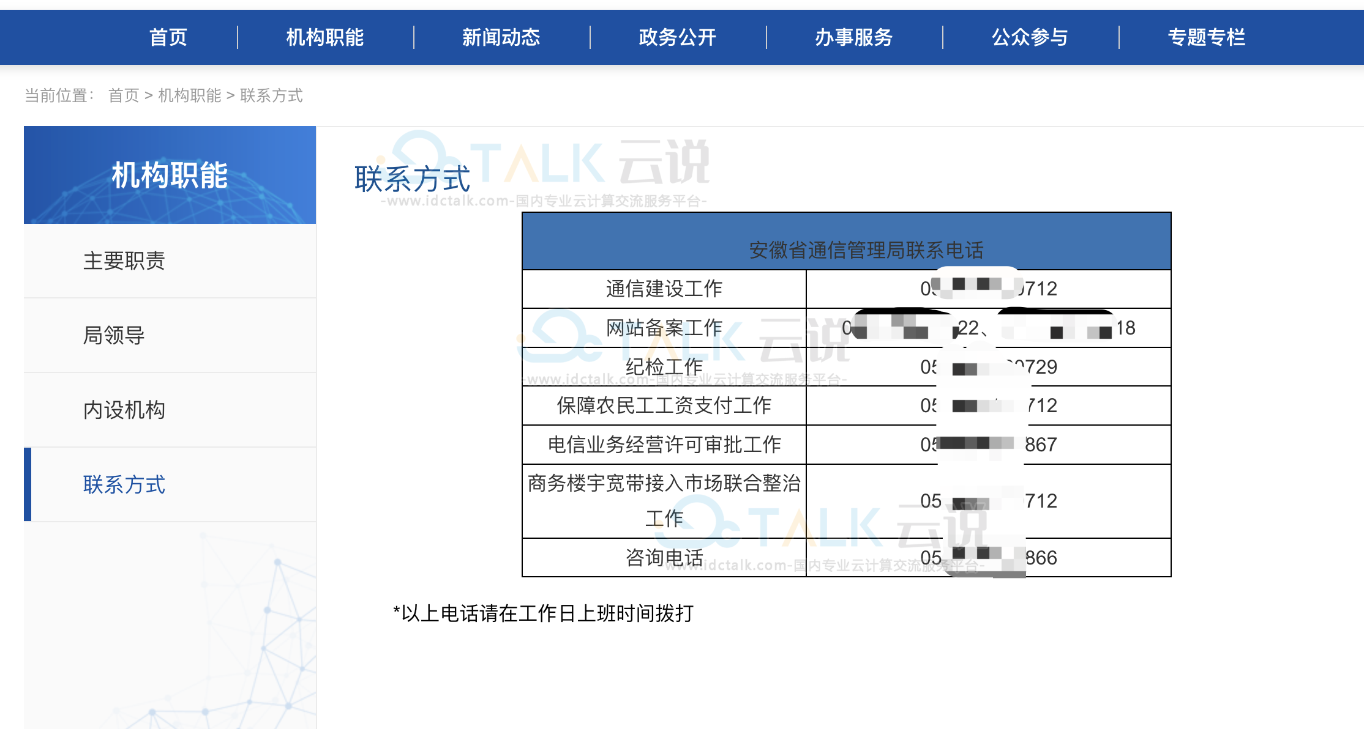Click 公众参与 in the navigation bar
Image resolution: width=1364 pixels, height=729 pixels.
1030,37
